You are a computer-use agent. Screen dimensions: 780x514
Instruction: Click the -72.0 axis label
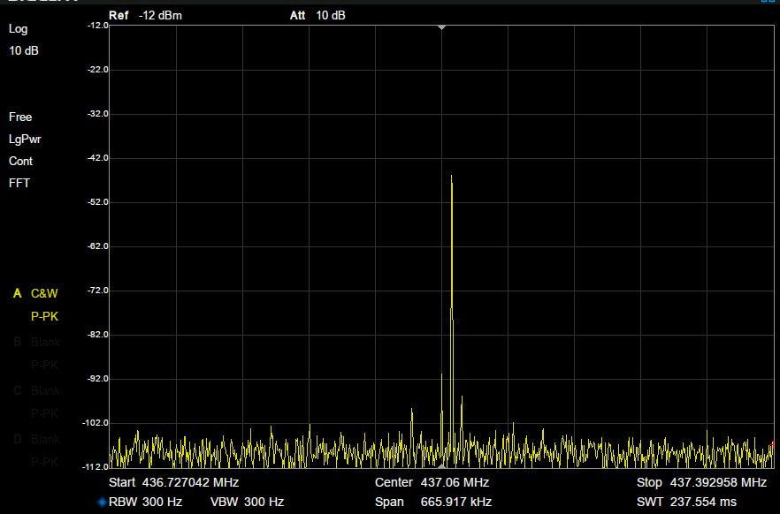tap(97, 291)
